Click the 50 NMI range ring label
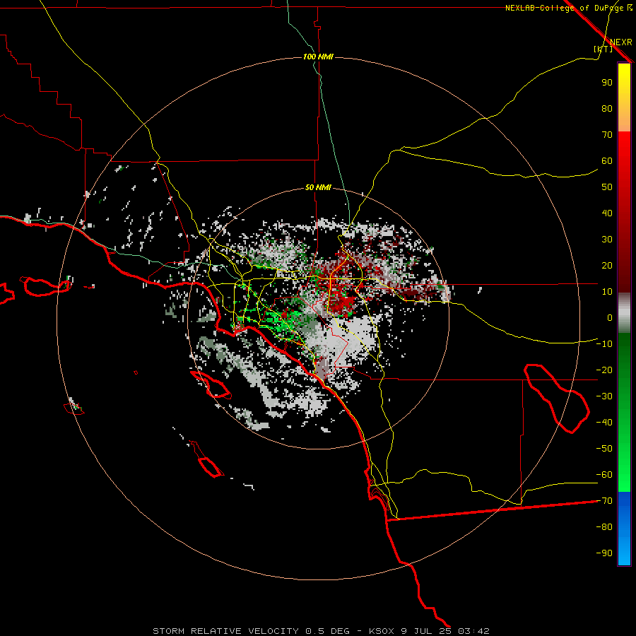636x636 pixels. point(319,187)
